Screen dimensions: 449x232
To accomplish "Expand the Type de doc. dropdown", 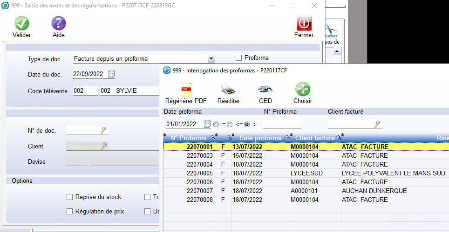I will tap(211, 59).
